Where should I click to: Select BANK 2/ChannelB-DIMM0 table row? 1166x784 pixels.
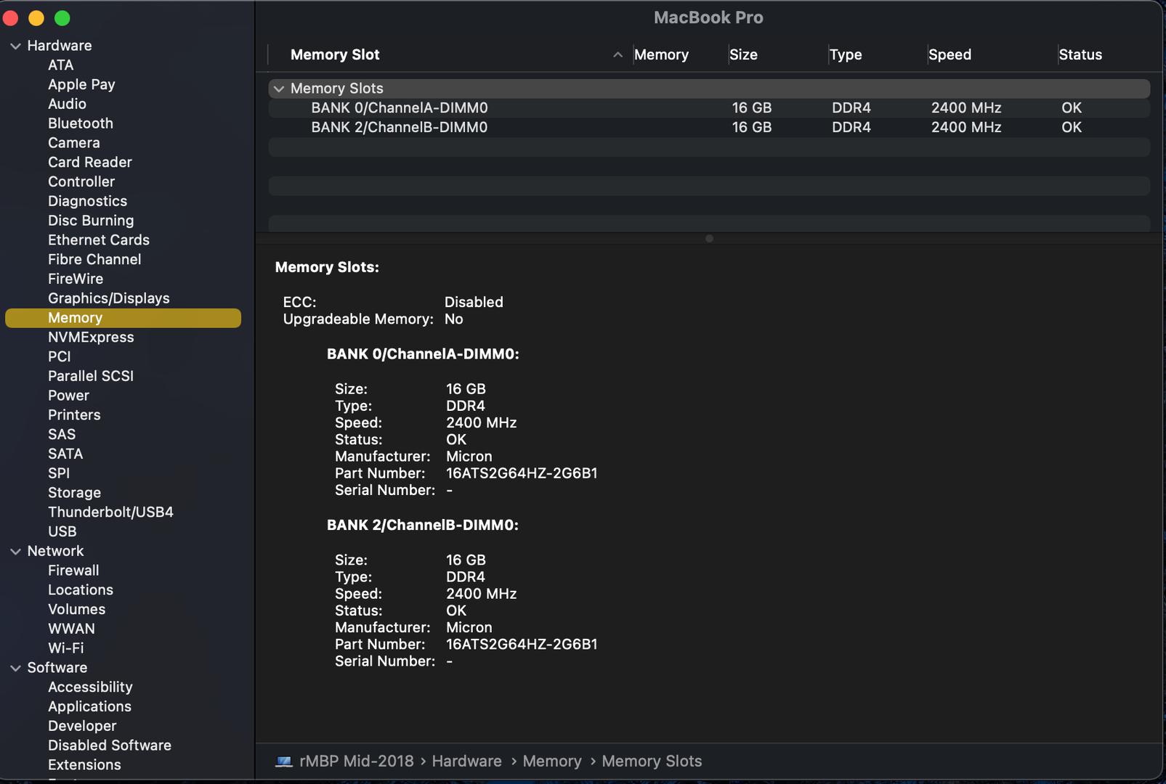[709, 128]
